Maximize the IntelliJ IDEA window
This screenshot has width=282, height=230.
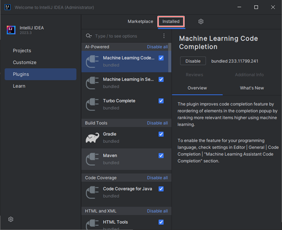click(256, 7)
